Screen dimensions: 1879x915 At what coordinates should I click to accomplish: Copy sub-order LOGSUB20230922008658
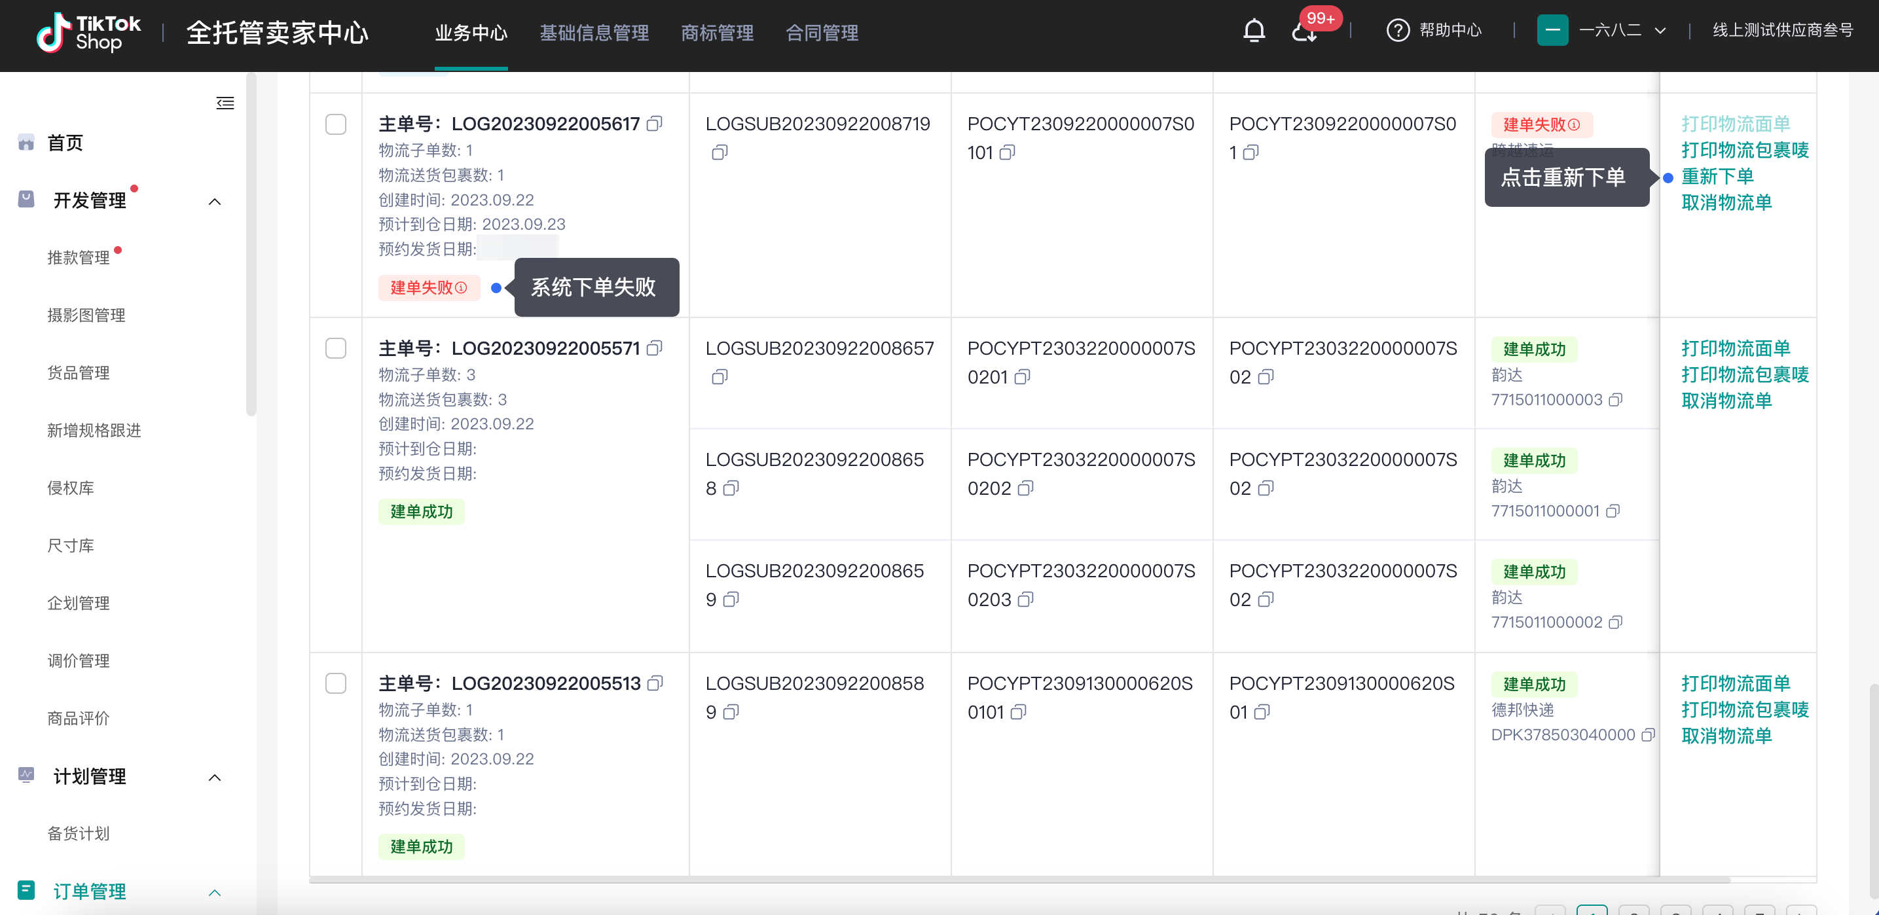coord(731,488)
